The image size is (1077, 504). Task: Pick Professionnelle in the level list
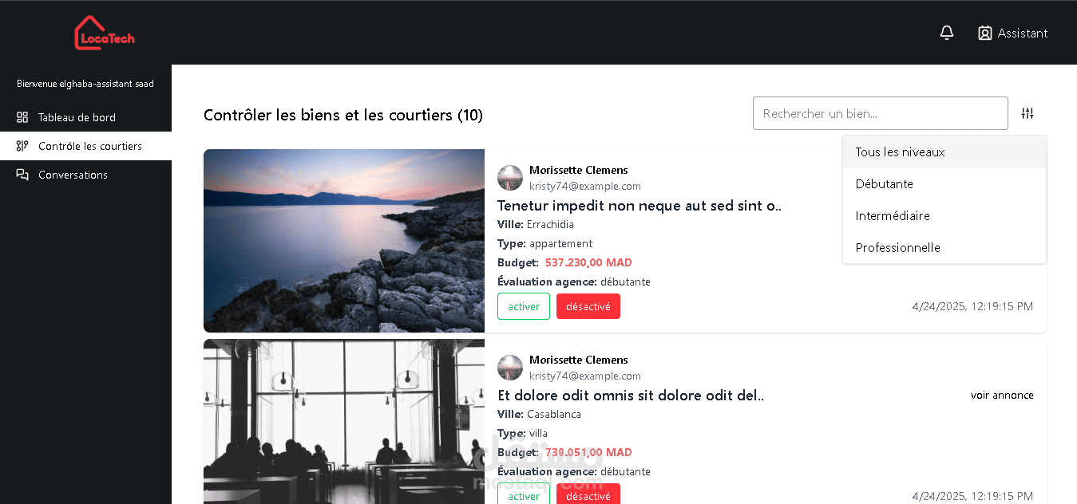(944, 247)
